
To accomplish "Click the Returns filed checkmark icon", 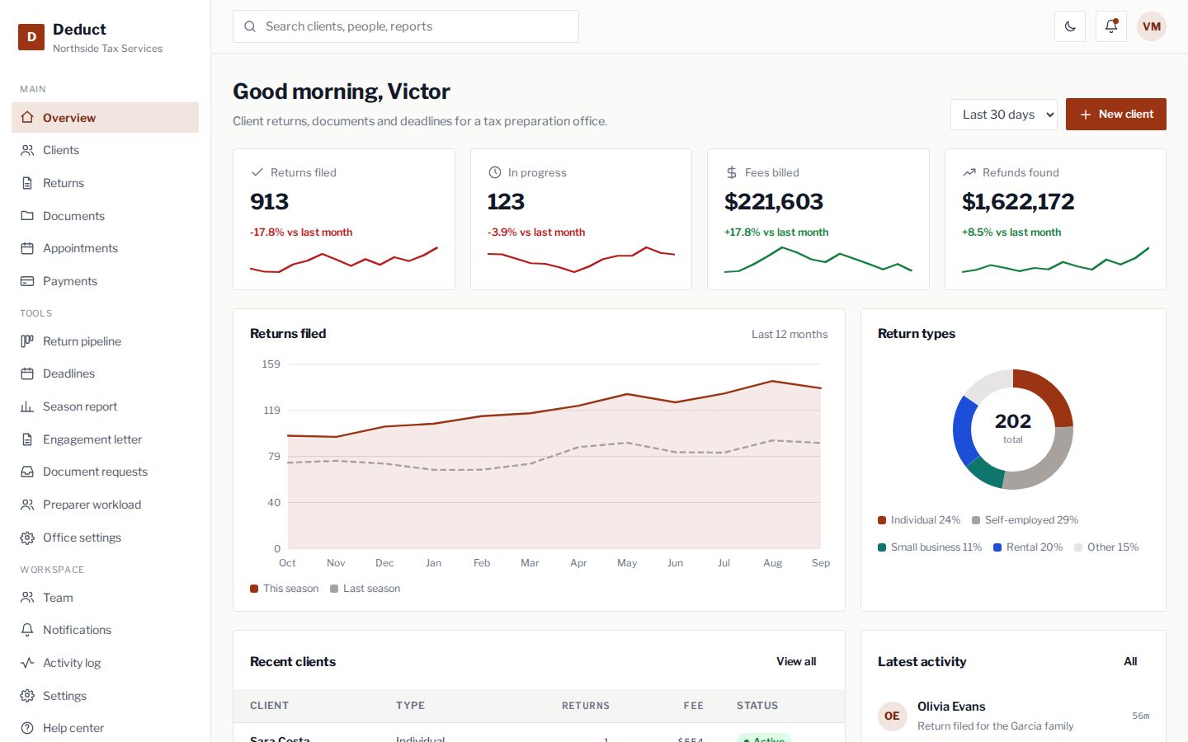I will (x=257, y=172).
